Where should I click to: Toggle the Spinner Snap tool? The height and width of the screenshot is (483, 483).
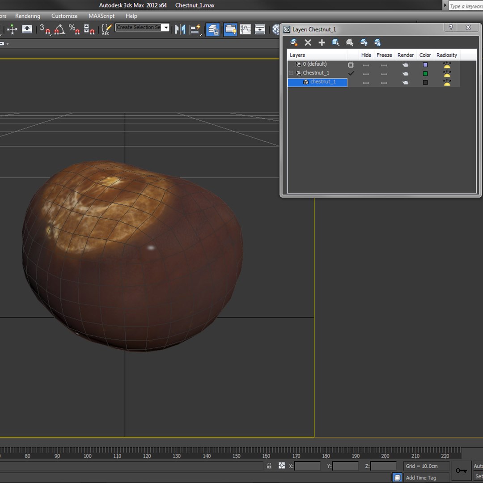(89, 29)
